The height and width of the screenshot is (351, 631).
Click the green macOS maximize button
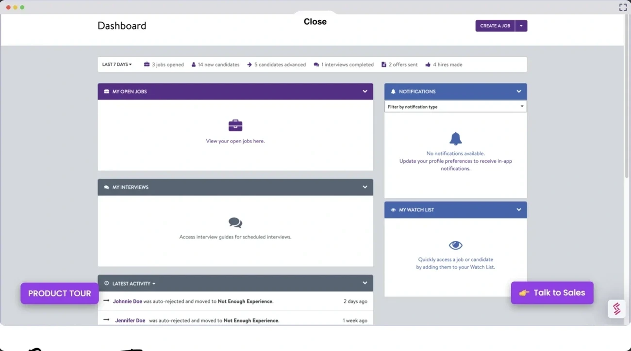[22, 7]
